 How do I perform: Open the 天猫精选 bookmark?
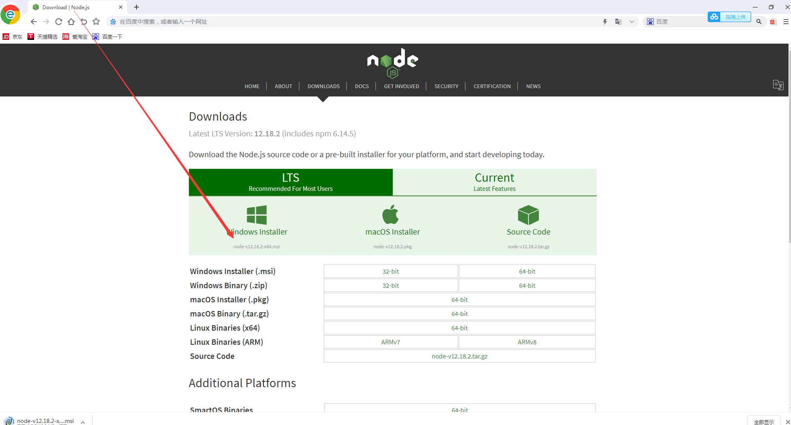[x=42, y=37]
